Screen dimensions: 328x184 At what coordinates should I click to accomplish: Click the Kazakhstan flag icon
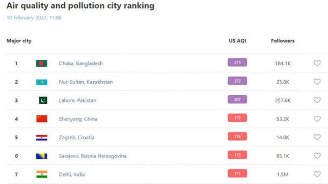(42, 82)
